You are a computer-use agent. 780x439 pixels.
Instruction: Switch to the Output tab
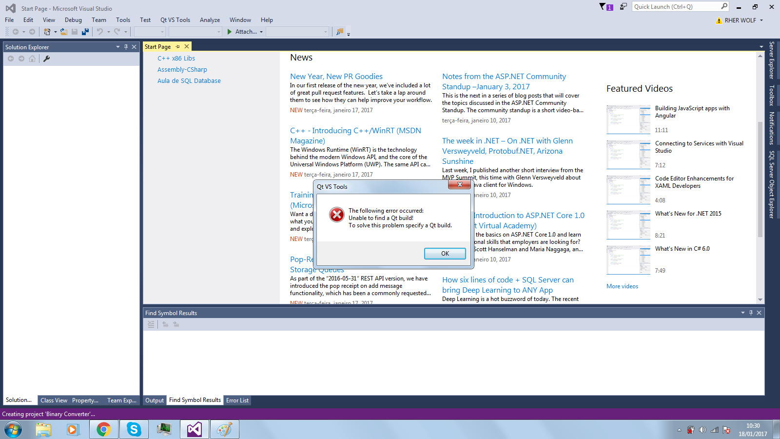pos(155,400)
